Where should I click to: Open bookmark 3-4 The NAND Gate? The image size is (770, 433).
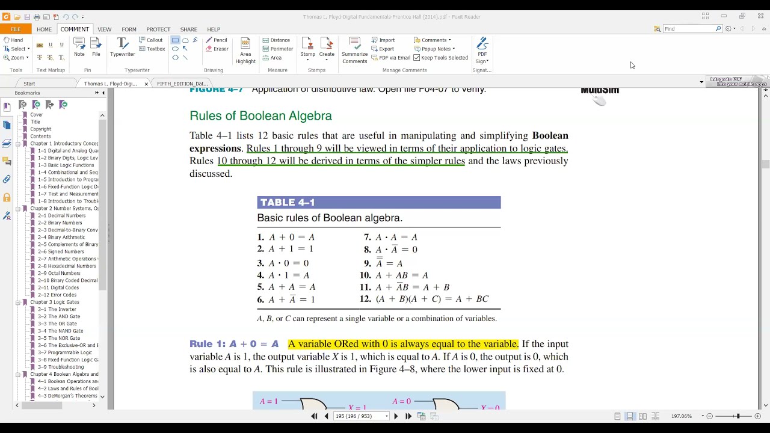coord(61,331)
